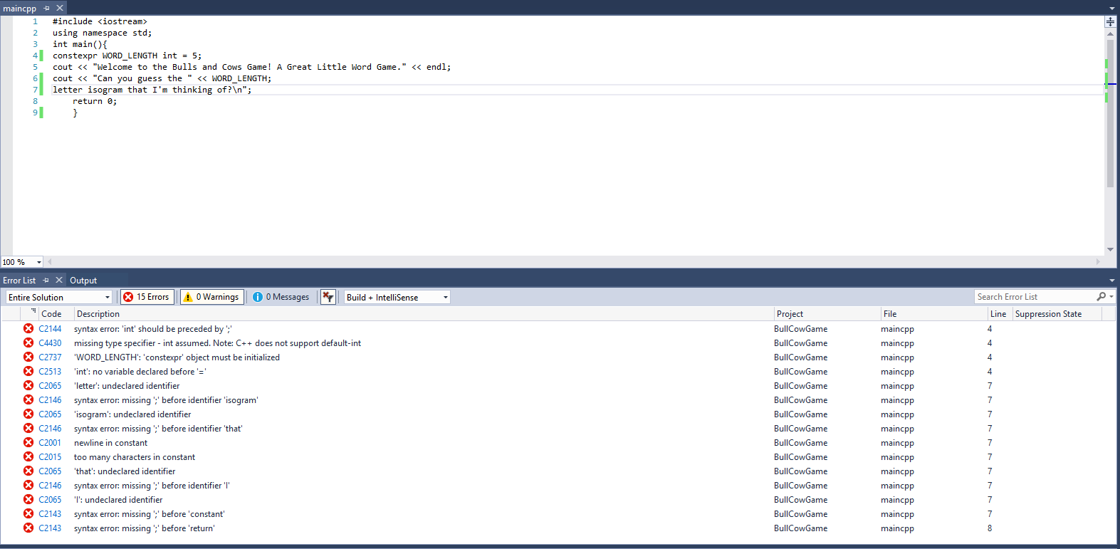
Task: Click the error icon of C2513 row
Action: (28, 371)
